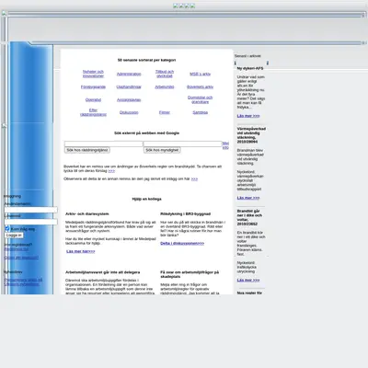This screenshot has height=368, width=368.
Task: Click the Lösenord password field
Action: tap(30, 222)
